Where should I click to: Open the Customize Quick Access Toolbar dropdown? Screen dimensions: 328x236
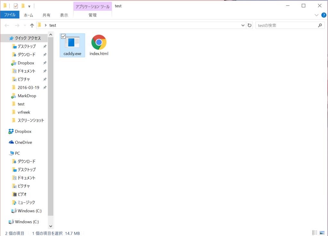29,6
